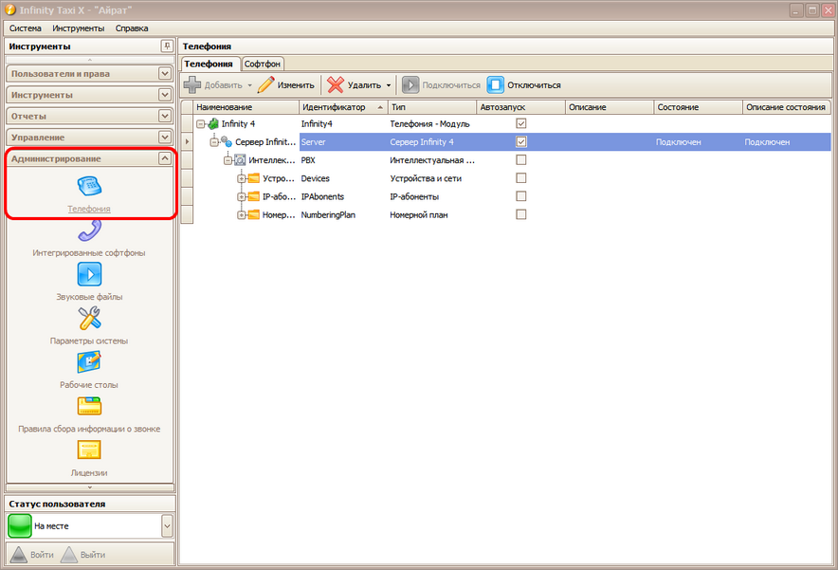Screen dimensions: 838x570
Task: Toggle Автозапуск checkbox for Infinity4 row
Action: coord(521,123)
